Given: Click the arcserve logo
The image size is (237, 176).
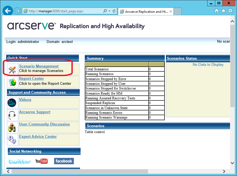Looking at the screenshot, I should pyautogui.click(x=32, y=26).
